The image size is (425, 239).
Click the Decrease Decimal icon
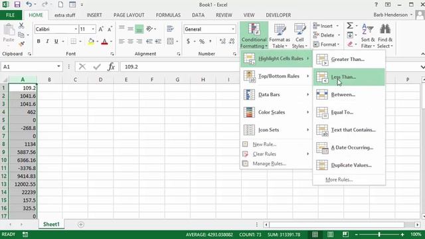click(x=232, y=41)
